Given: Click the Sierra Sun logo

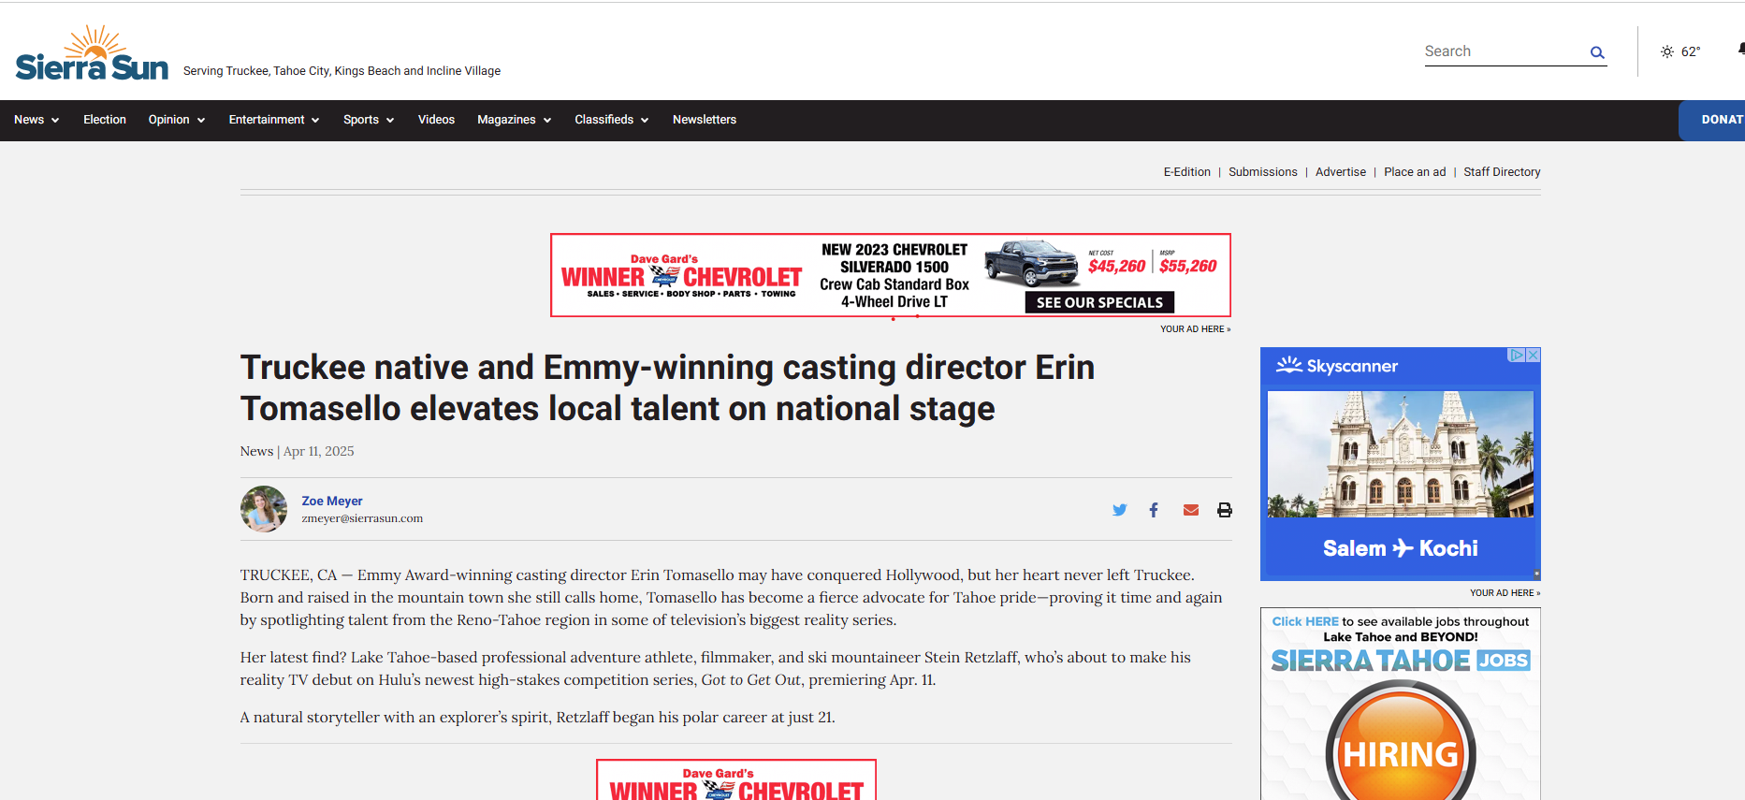Looking at the screenshot, I should tap(92, 53).
